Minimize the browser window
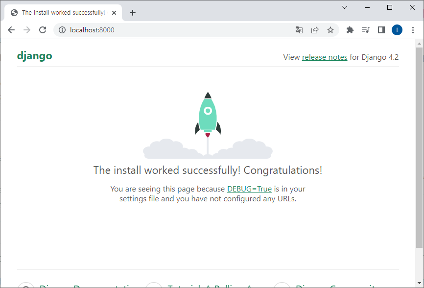 [x=367, y=7]
